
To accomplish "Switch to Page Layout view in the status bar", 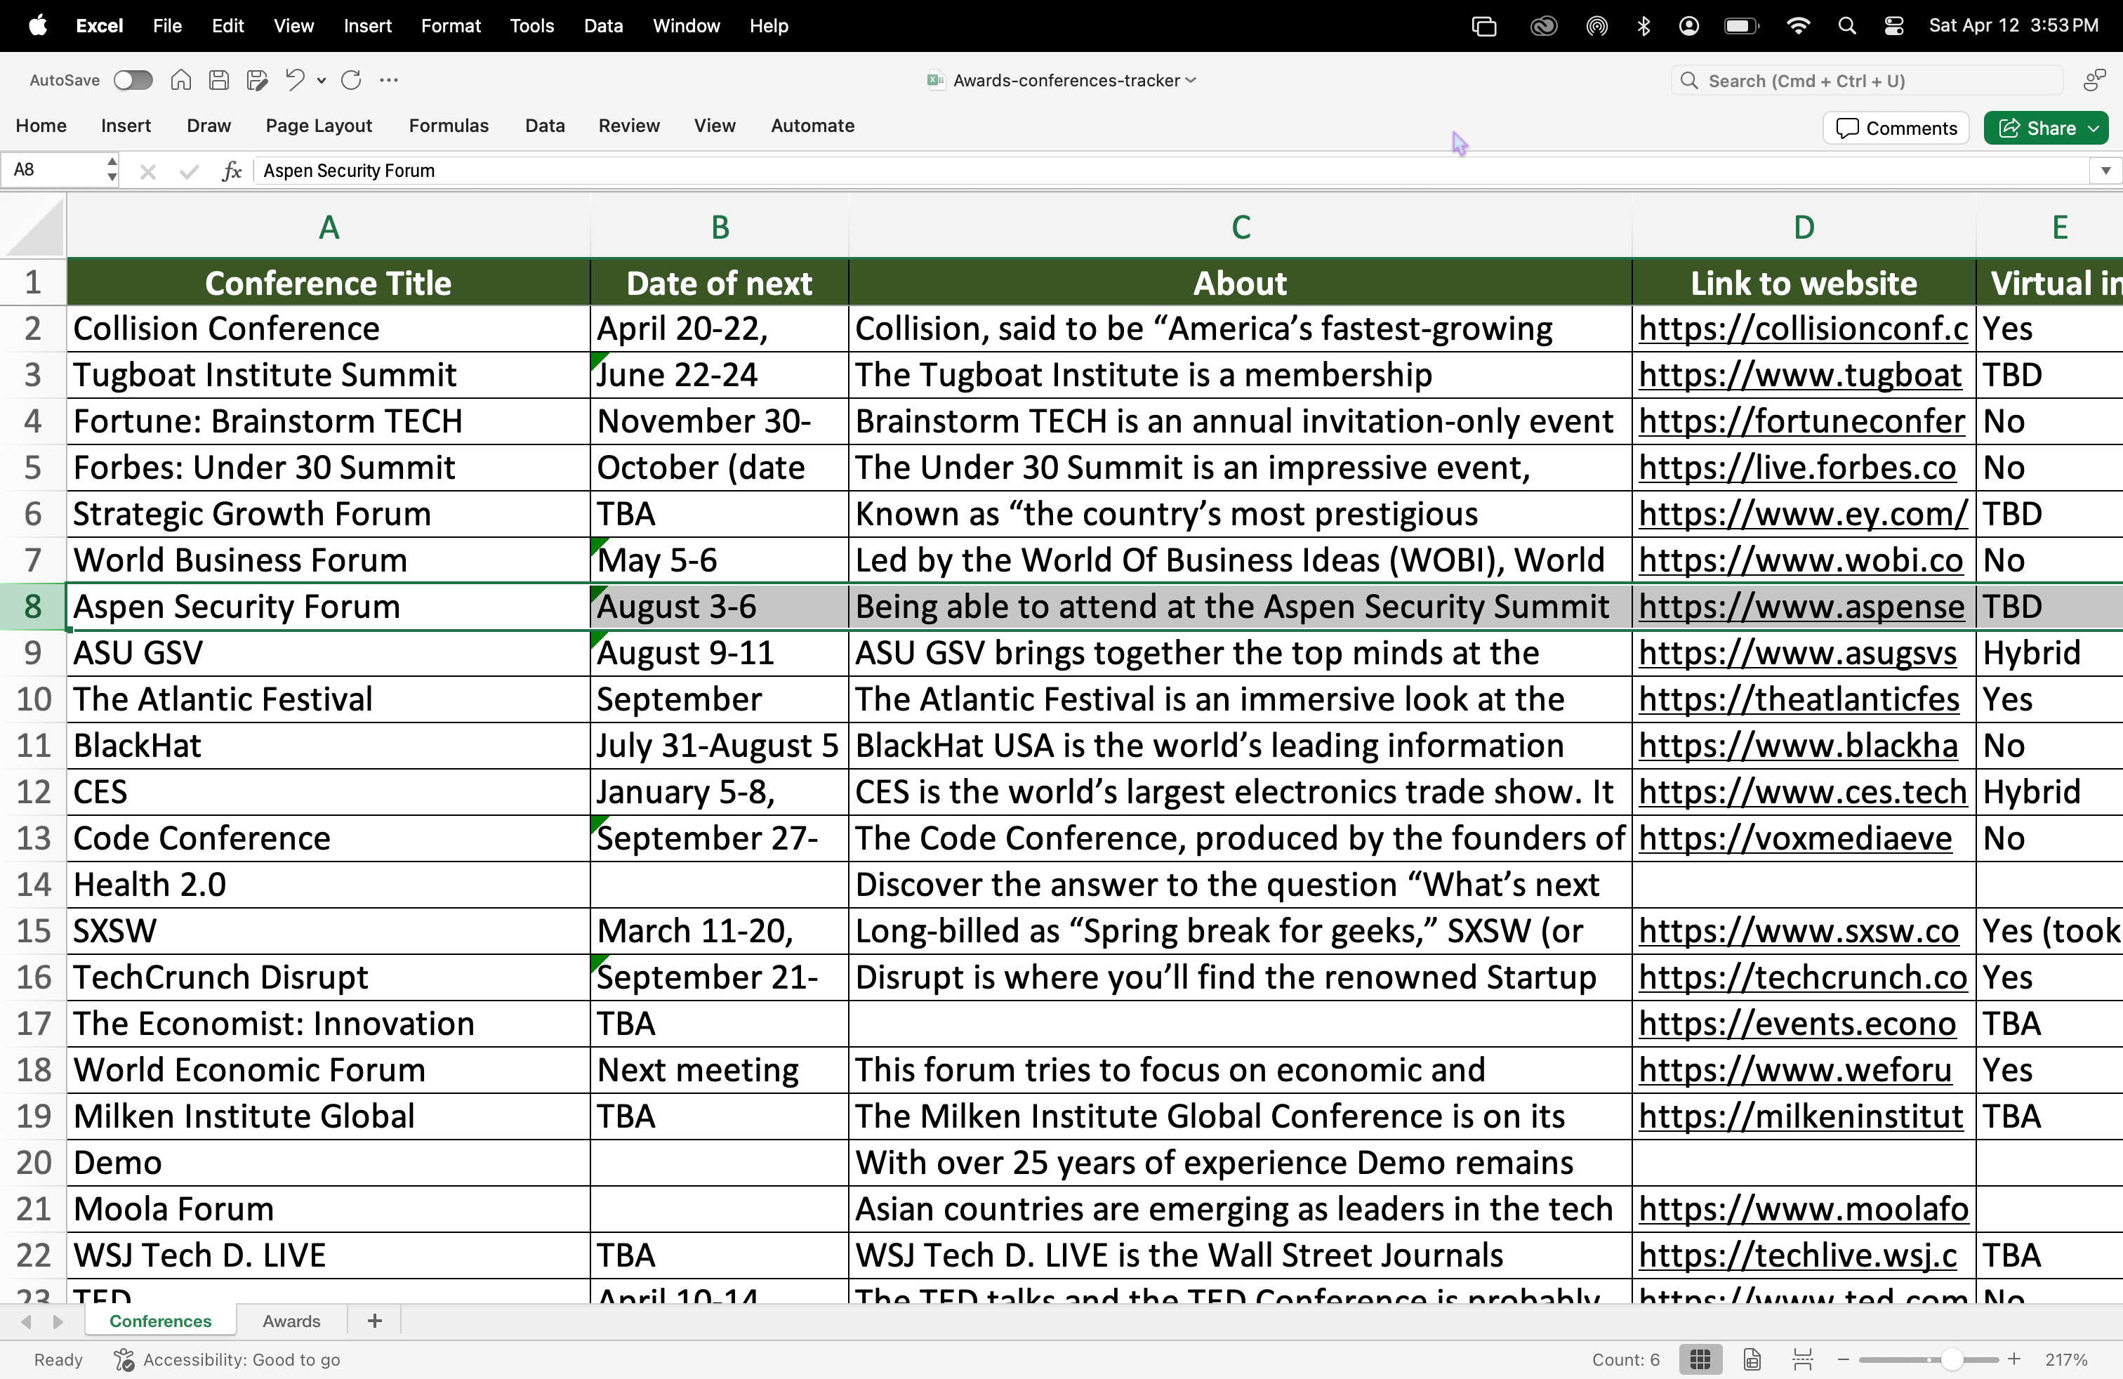I will click(x=1752, y=1359).
